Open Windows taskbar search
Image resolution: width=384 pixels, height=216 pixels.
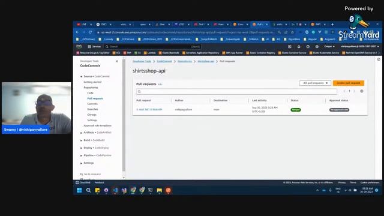[x=88, y=190]
